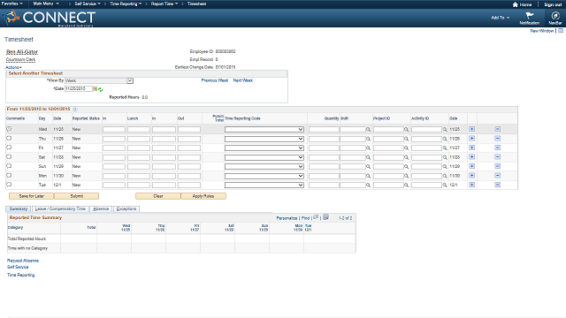Open Self Service breadcrumb menu
Viewport: 566px width, 318px height.
[x=88, y=4]
